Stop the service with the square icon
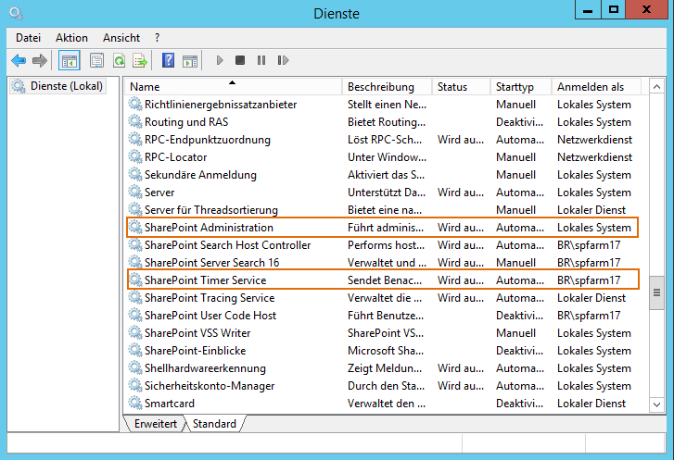This screenshot has width=674, height=460. coord(240,60)
